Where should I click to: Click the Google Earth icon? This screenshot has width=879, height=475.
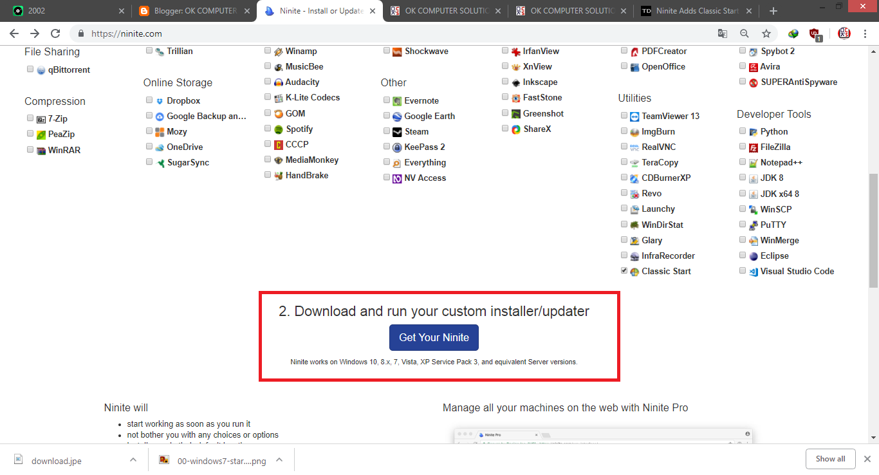[397, 116]
